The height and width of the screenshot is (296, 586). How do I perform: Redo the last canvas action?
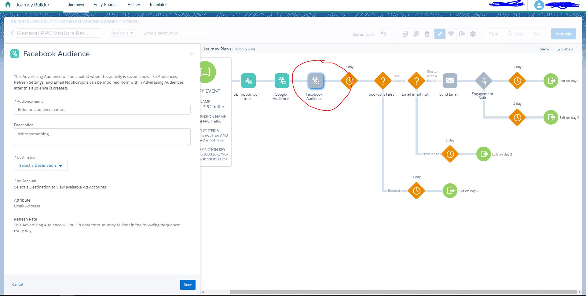[394, 34]
